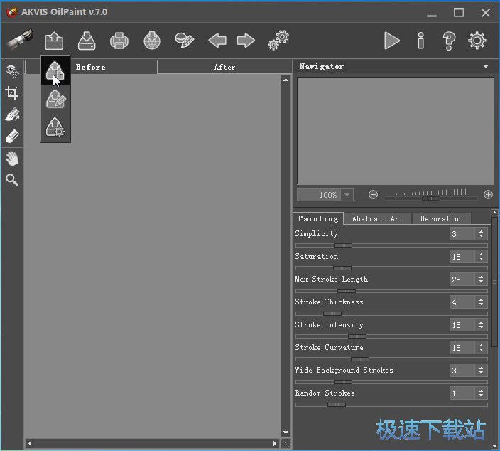Viewport: 500px width, 451px height.
Task: Expand the zoom percentage dropdown
Action: click(347, 195)
